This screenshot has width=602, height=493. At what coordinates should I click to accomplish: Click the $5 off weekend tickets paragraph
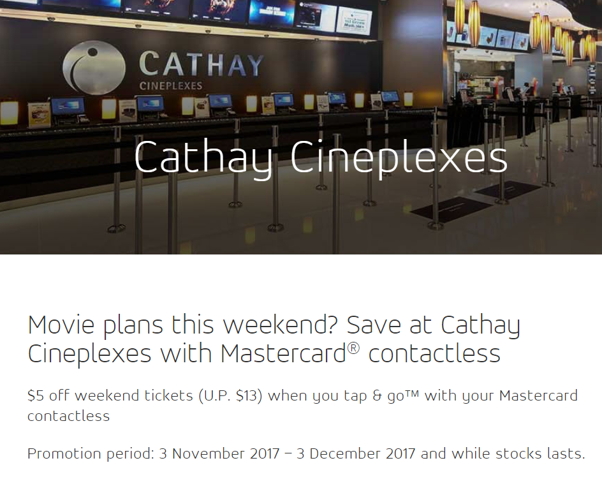point(302,406)
